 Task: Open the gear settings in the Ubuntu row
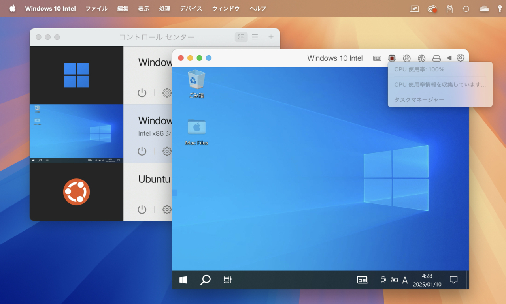(167, 210)
